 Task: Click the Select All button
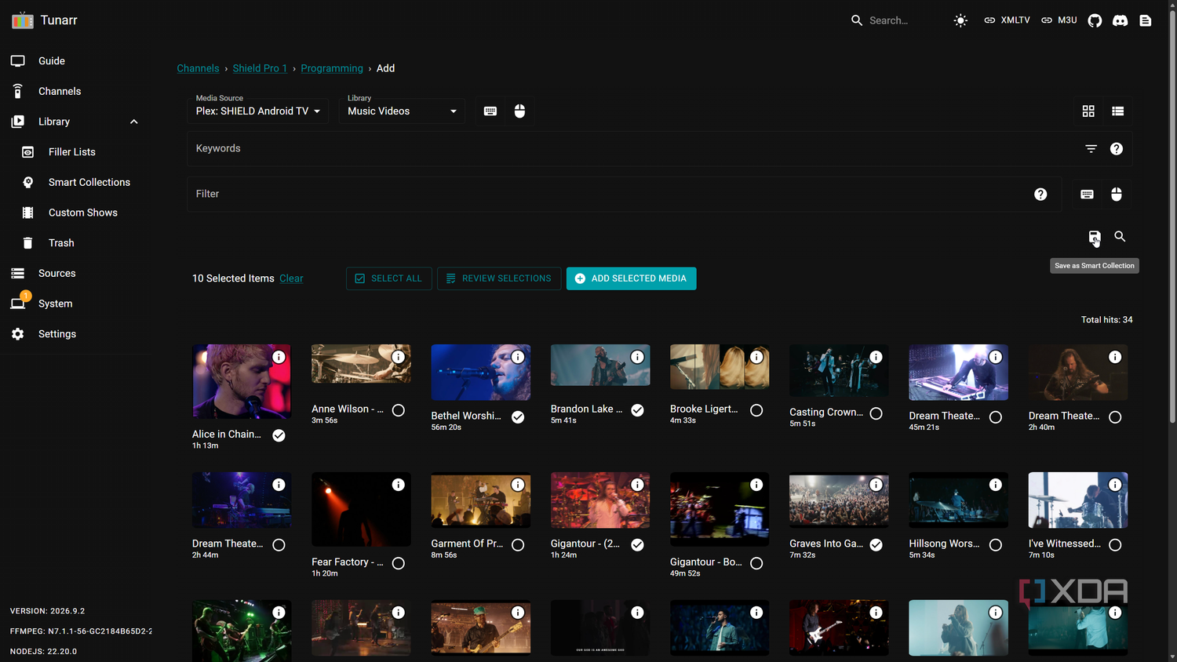[388, 278]
